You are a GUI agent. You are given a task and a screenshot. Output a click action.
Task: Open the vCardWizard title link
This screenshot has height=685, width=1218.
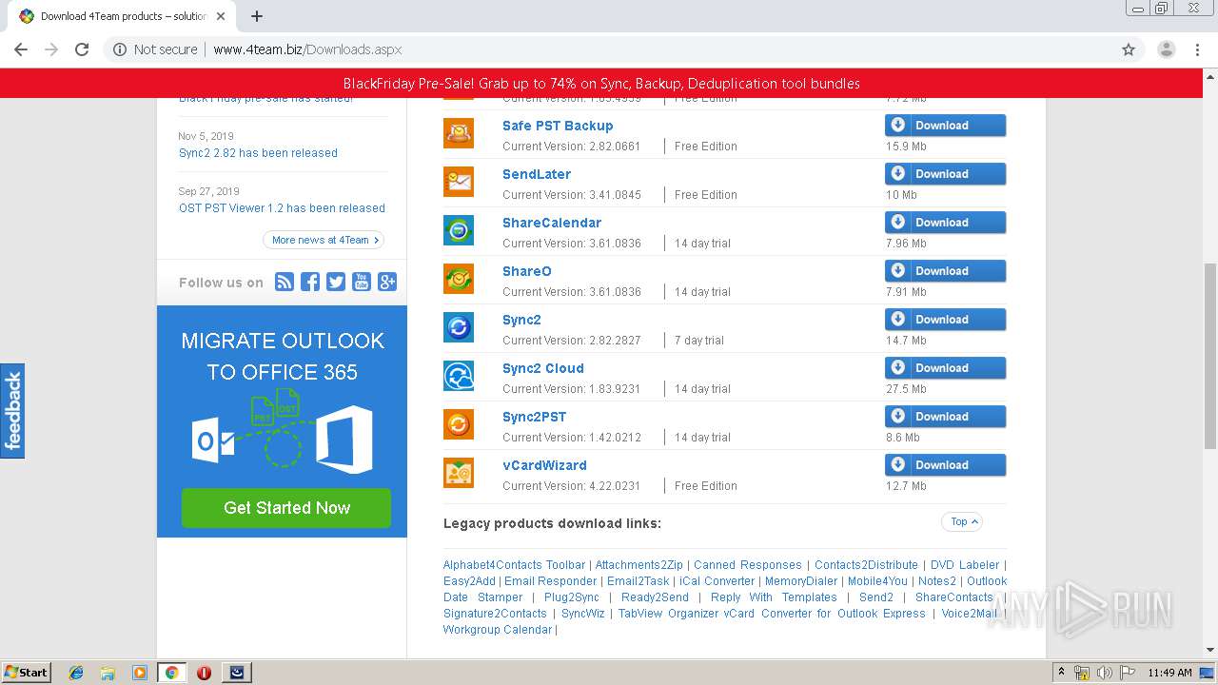[x=544, y=465]
